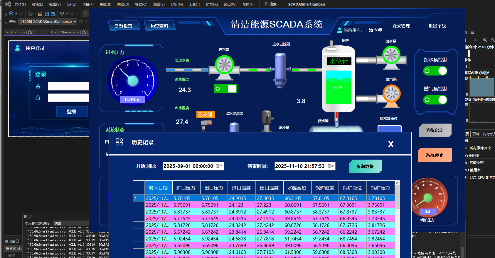Switch to the LoginManage.cs design tab
495x258 pixels.
(70, 32)
